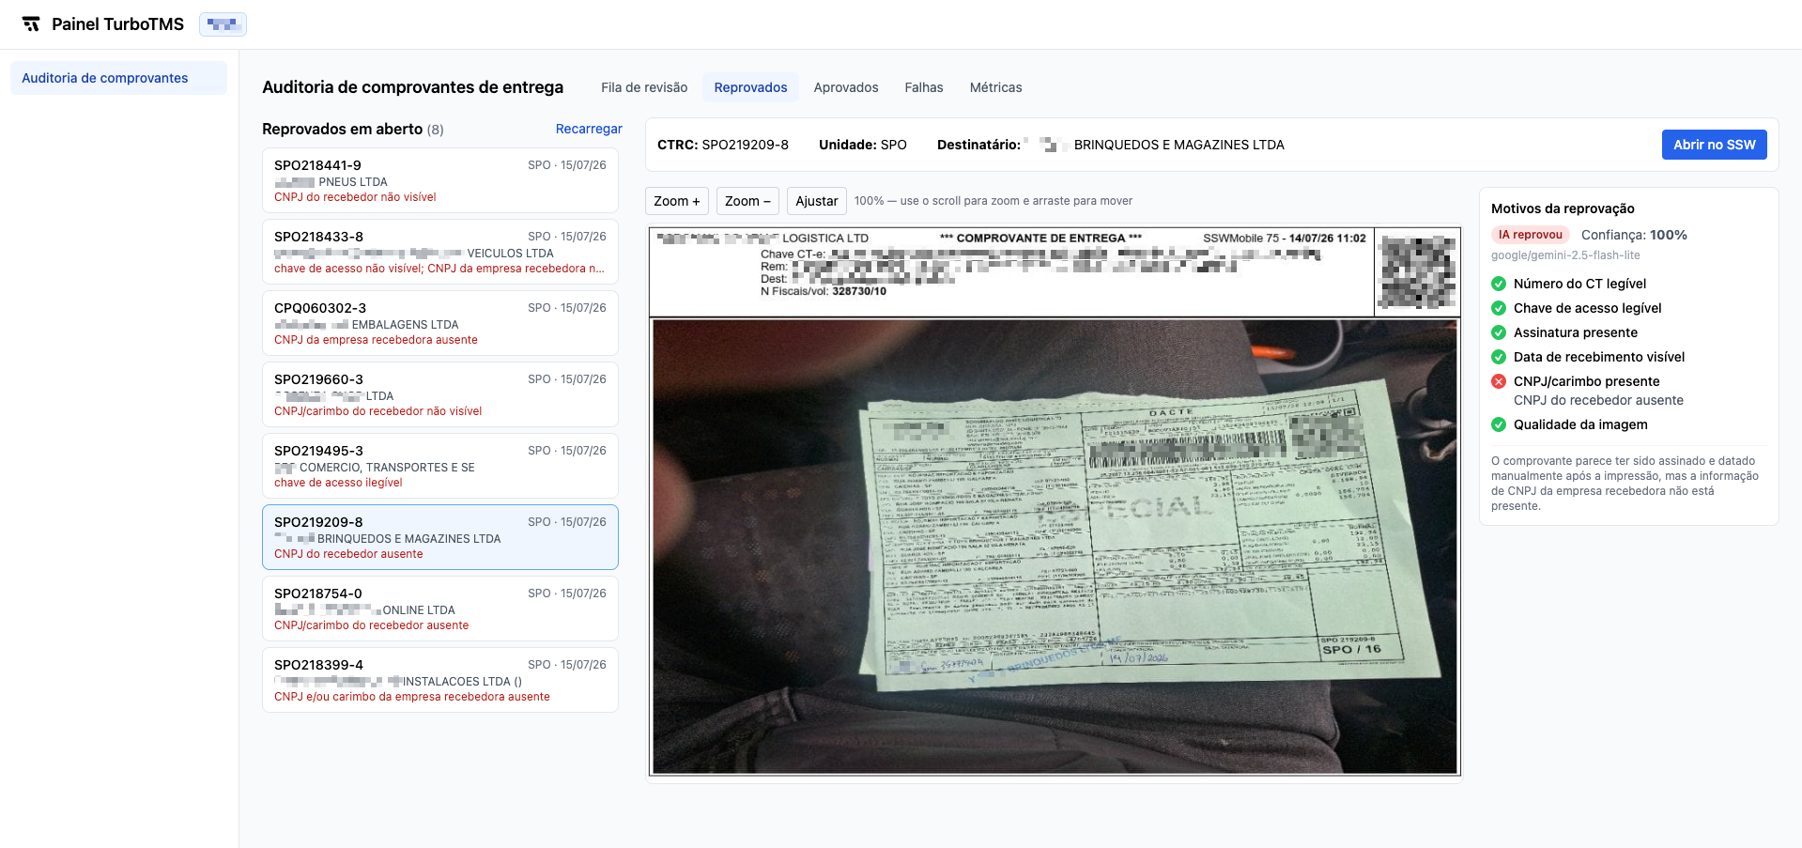
Task: Click red X icon for CNPJ/carimbo presente
Action: coord(1499,381)
